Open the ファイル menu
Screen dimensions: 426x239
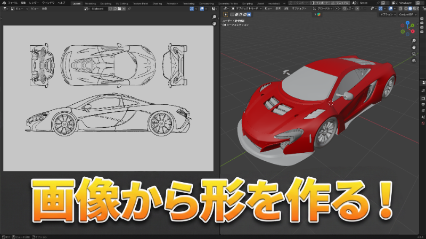coord(12,3)
